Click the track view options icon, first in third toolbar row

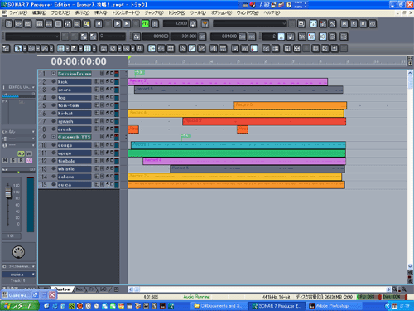pyautogui.click(x=6, y=49)
